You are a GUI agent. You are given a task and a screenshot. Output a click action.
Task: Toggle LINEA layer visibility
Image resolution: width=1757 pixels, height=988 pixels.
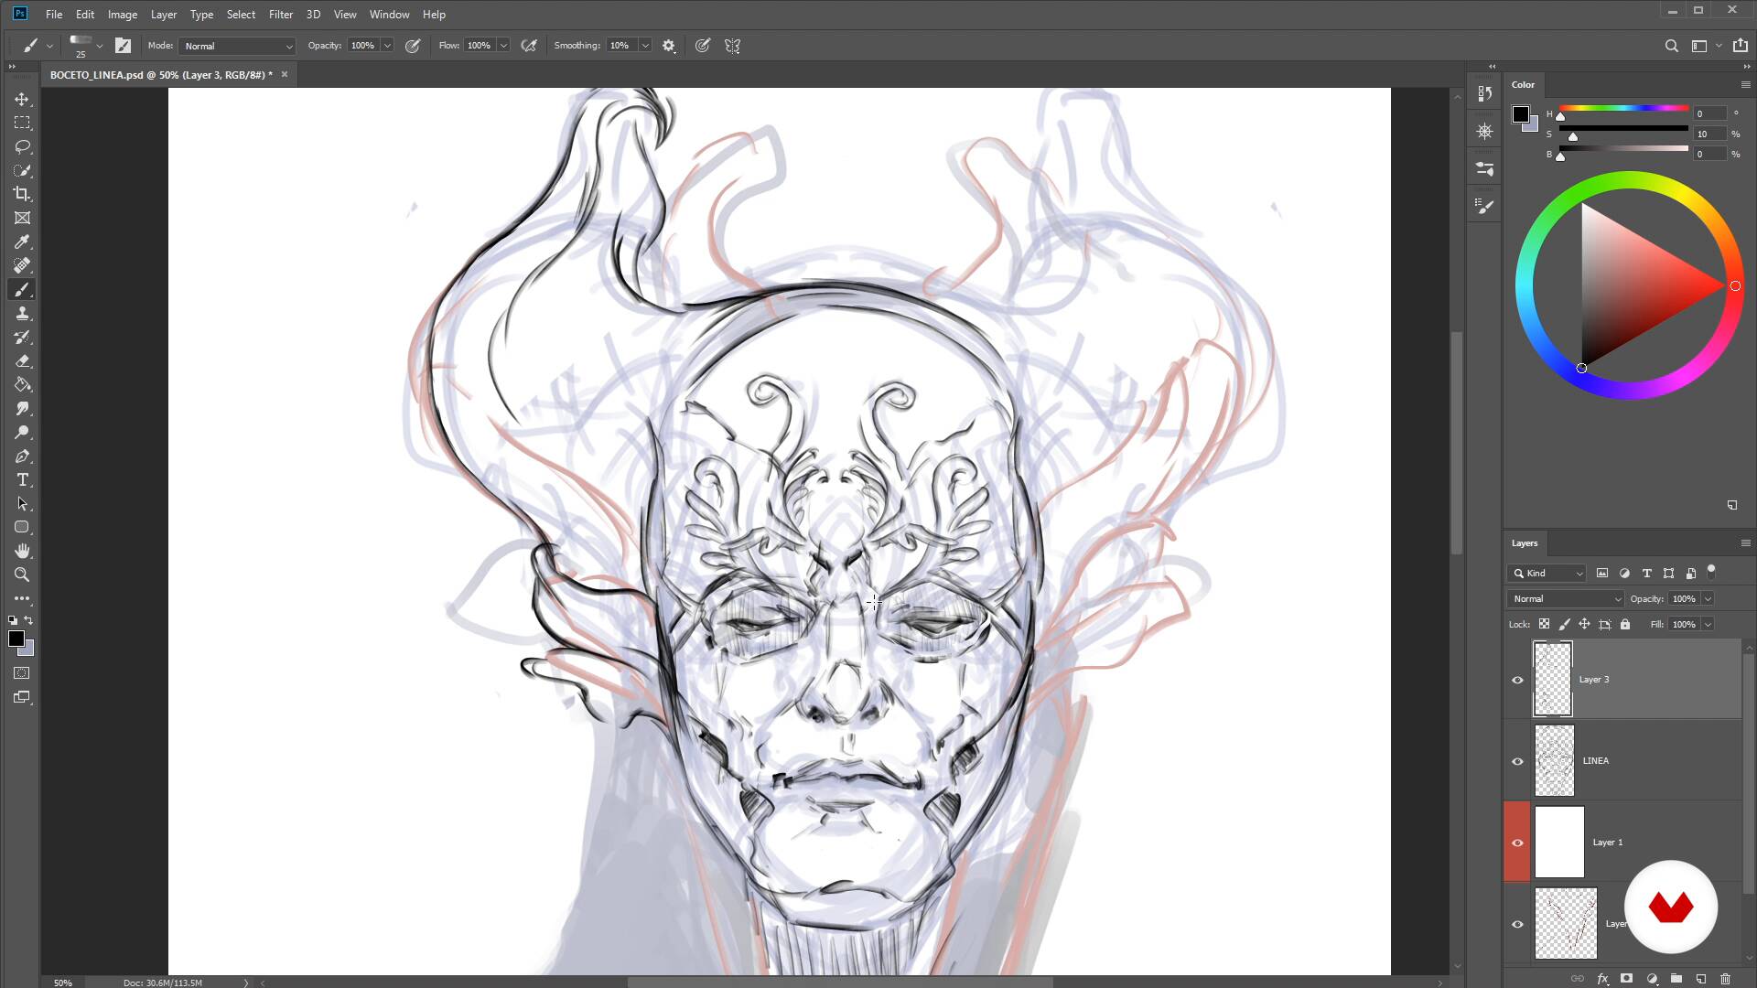(1517, 761)
